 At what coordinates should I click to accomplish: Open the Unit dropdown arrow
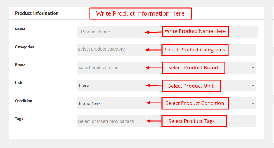(x=253, y=86)
